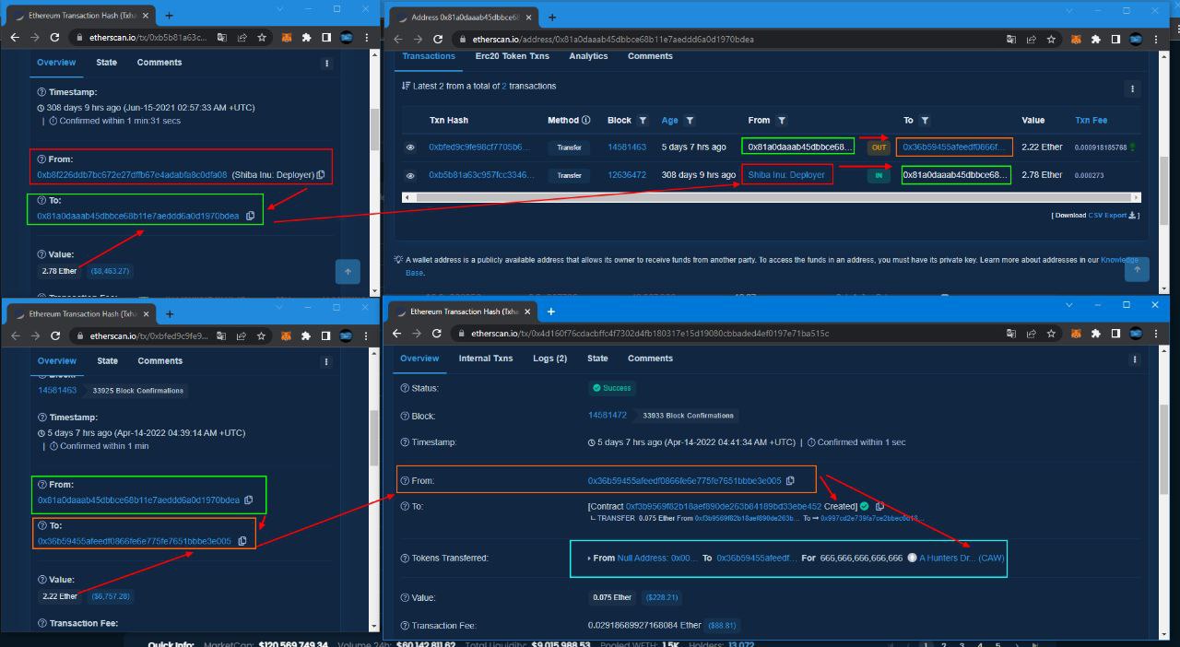Toggle Age column to date format
Image resolution: width=1180 pixels, height=647 pixels.
[x=669, y=121]
